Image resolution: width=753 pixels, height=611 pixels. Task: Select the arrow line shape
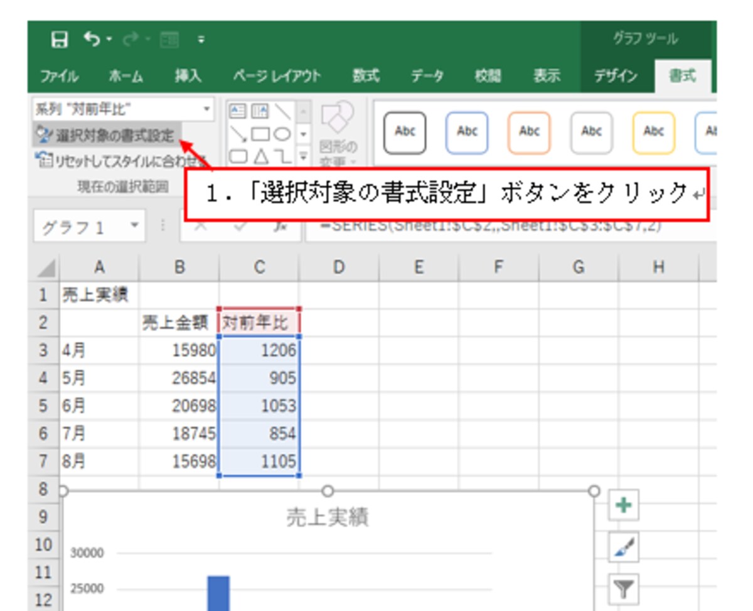[x=238, y=134]
